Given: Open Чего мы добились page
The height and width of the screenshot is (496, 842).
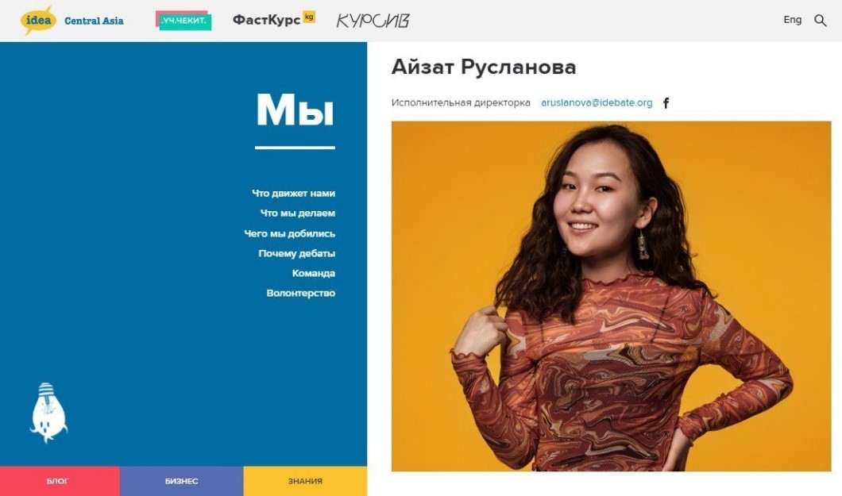Looking at the screenshot, I should [289, 233].
